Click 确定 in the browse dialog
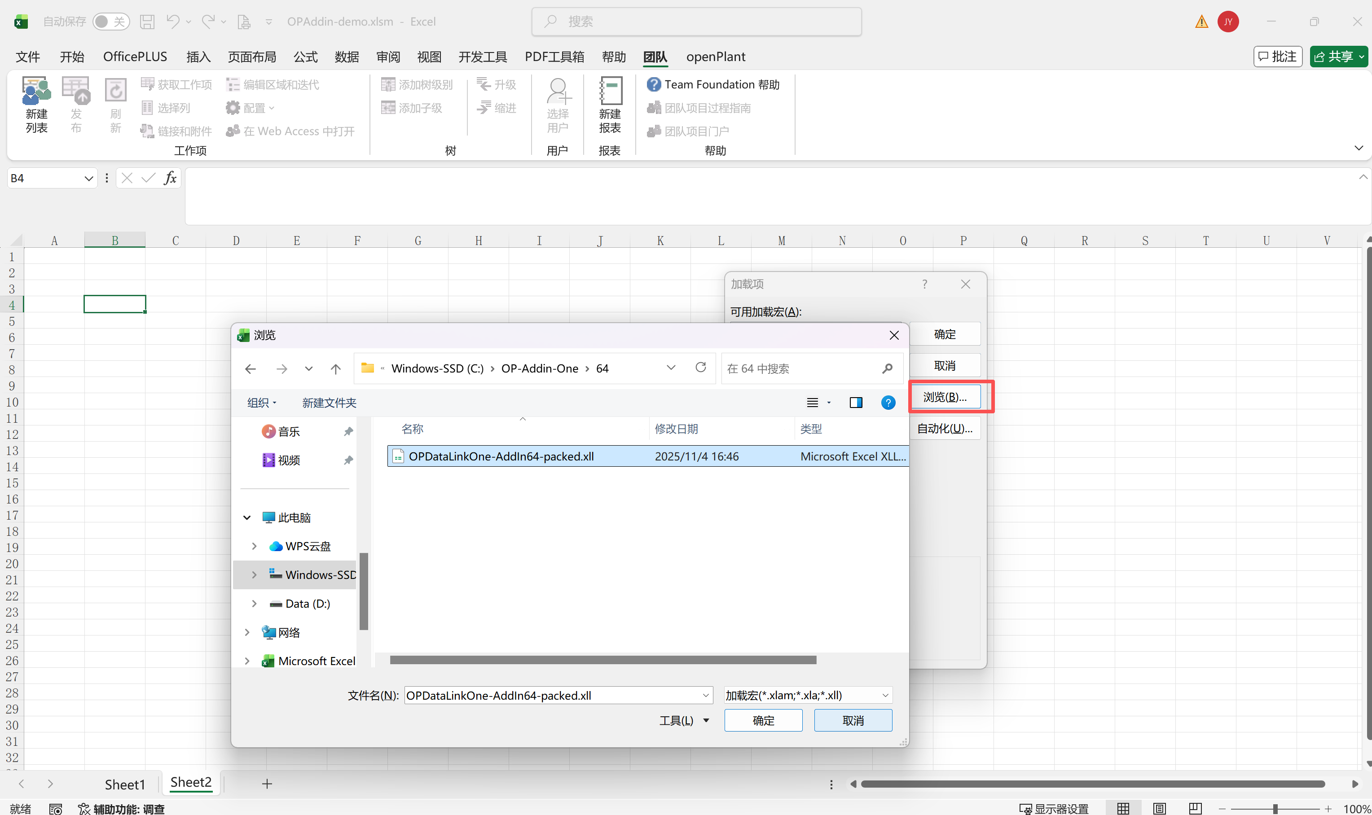Screen dimensions: 1372x815 pyautogui.click(x=763, y=720)
